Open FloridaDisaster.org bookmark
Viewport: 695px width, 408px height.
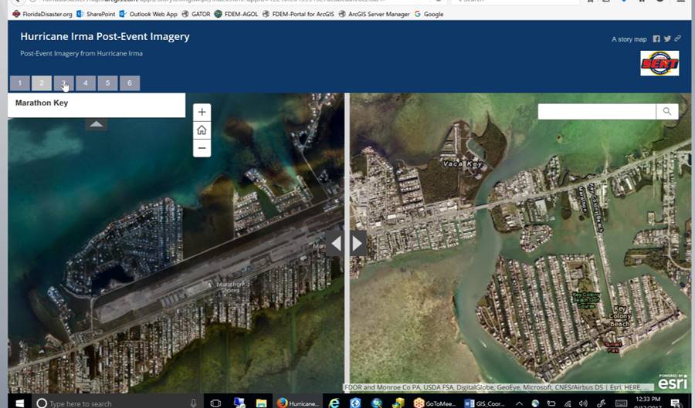[x=42, y=14]
